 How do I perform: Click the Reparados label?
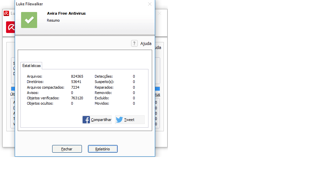pos(104,87)
